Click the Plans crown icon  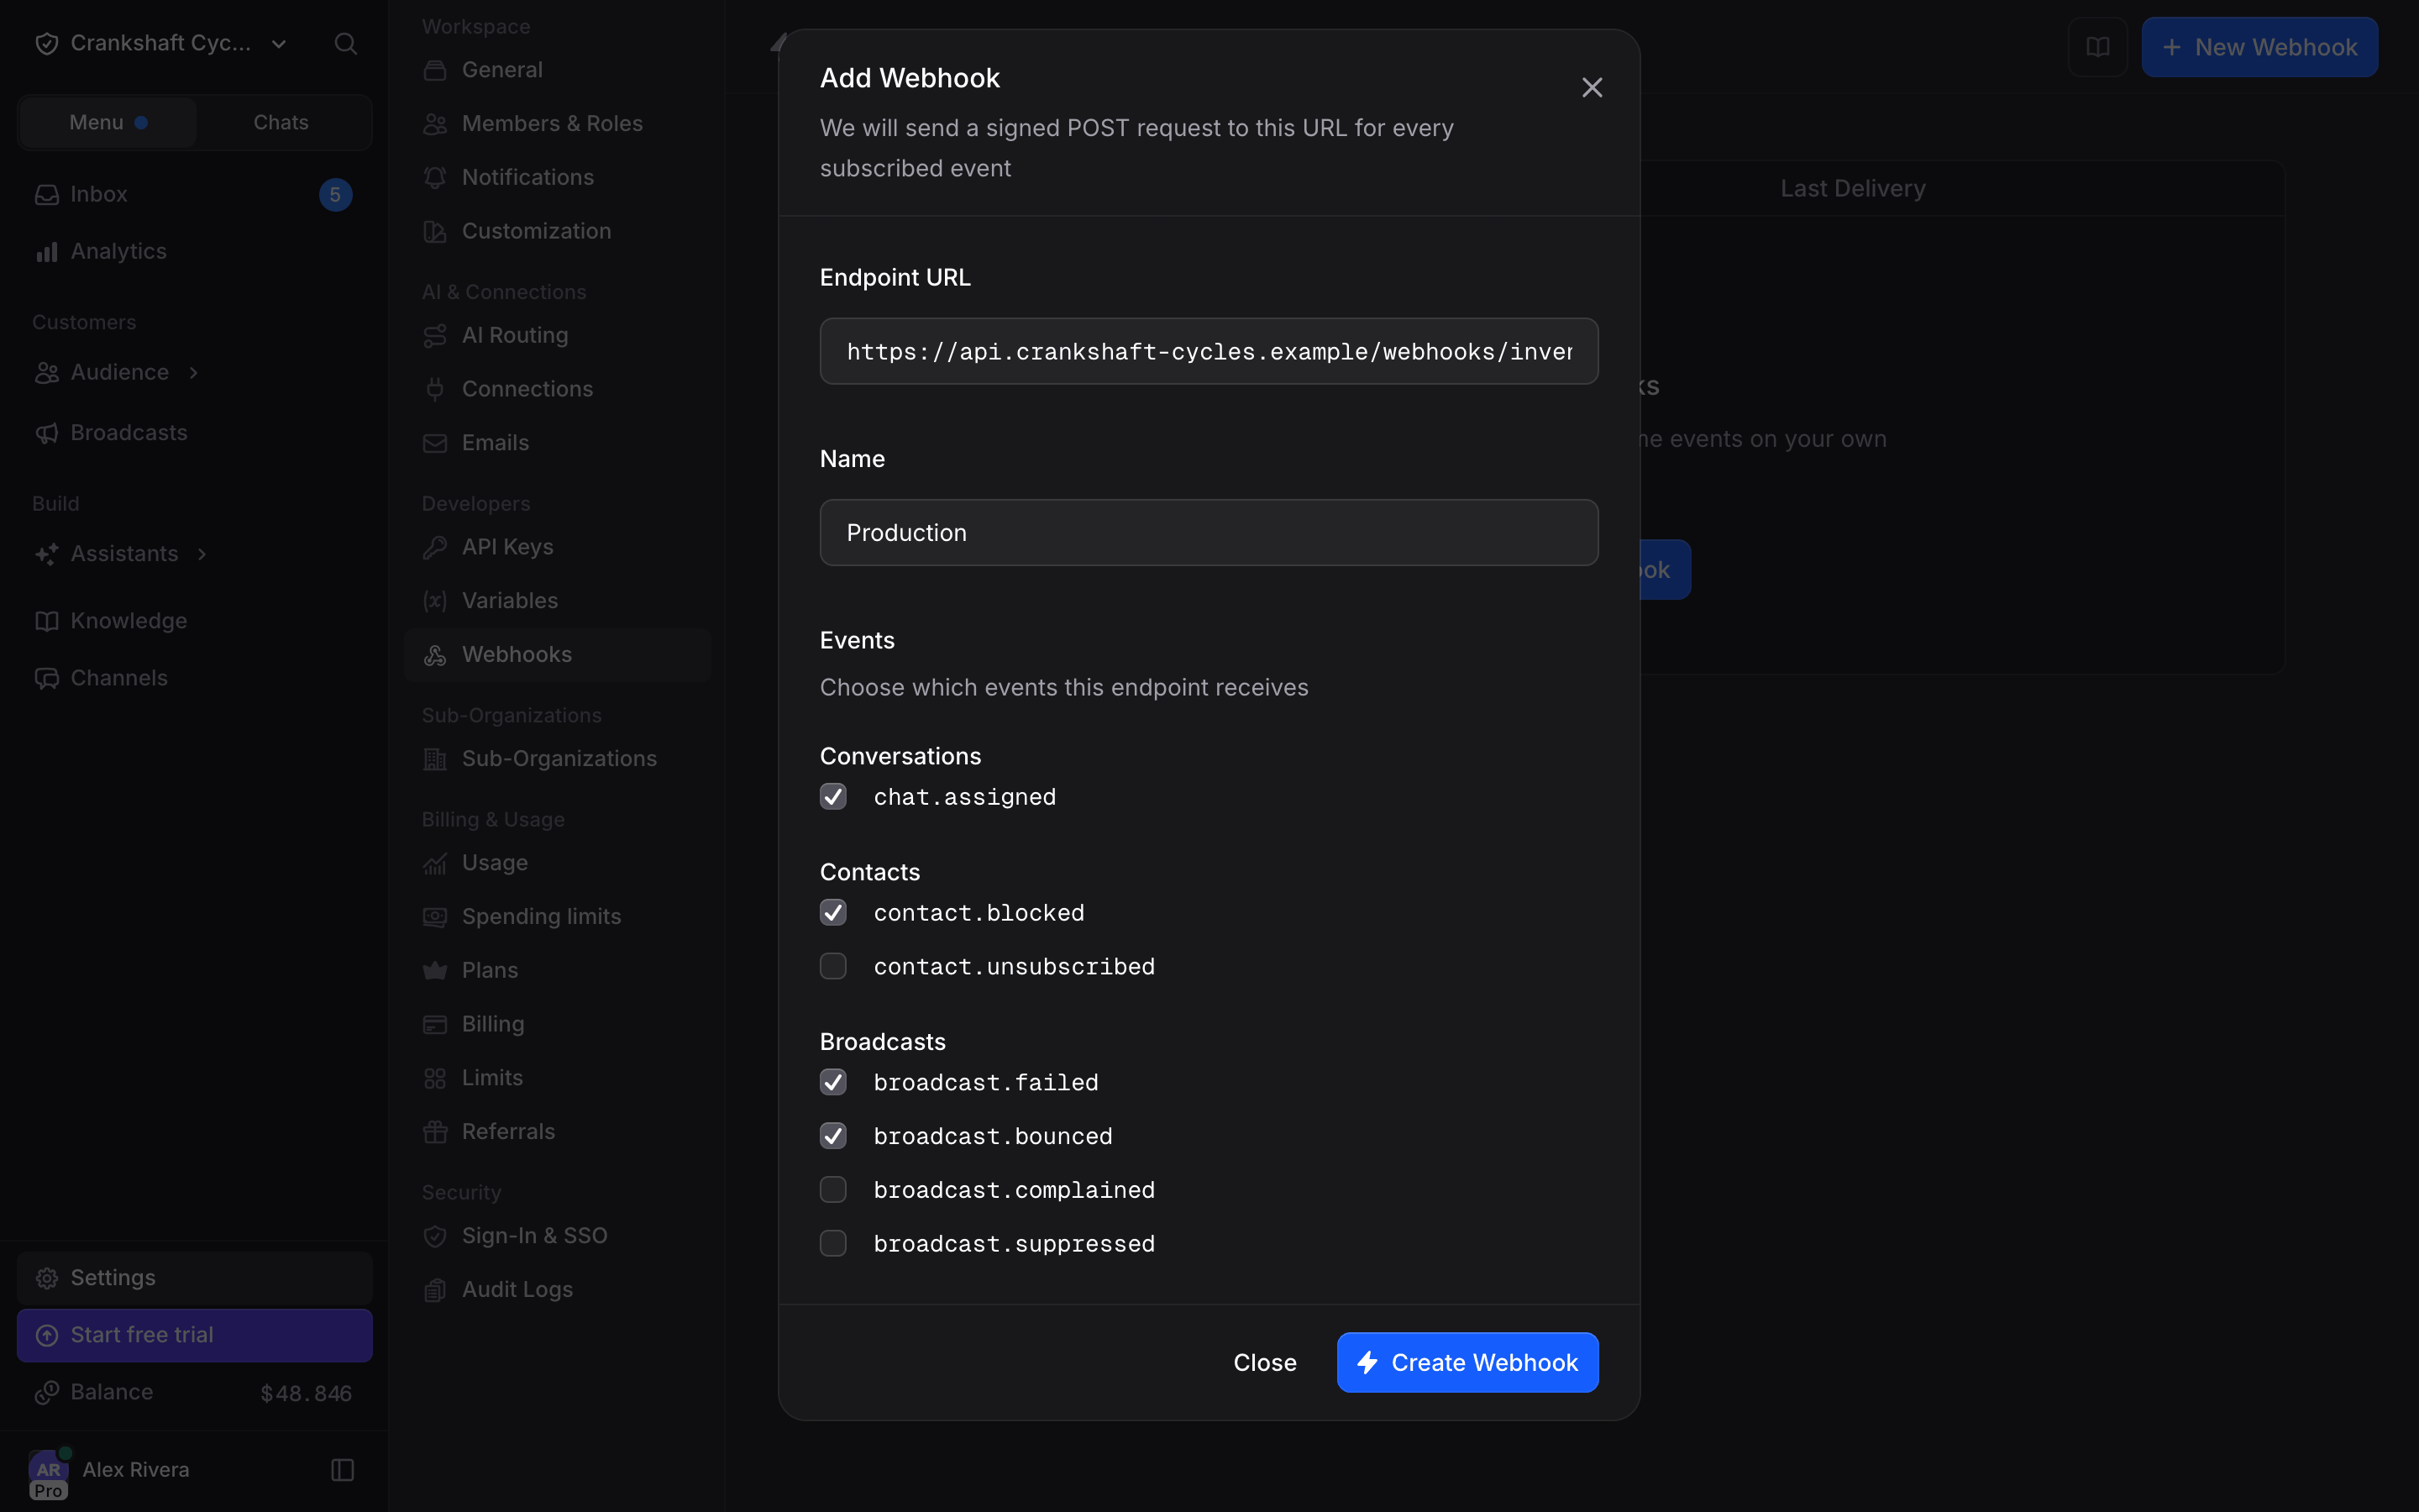[435, 970]
